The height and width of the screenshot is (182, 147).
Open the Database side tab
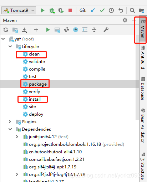click(143, 88)
